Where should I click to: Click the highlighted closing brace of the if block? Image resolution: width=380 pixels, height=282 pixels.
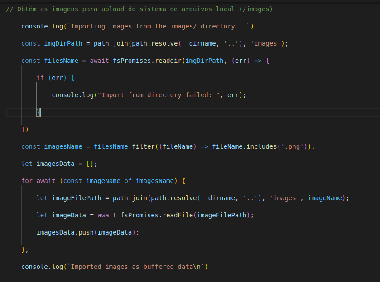point(38,112)
